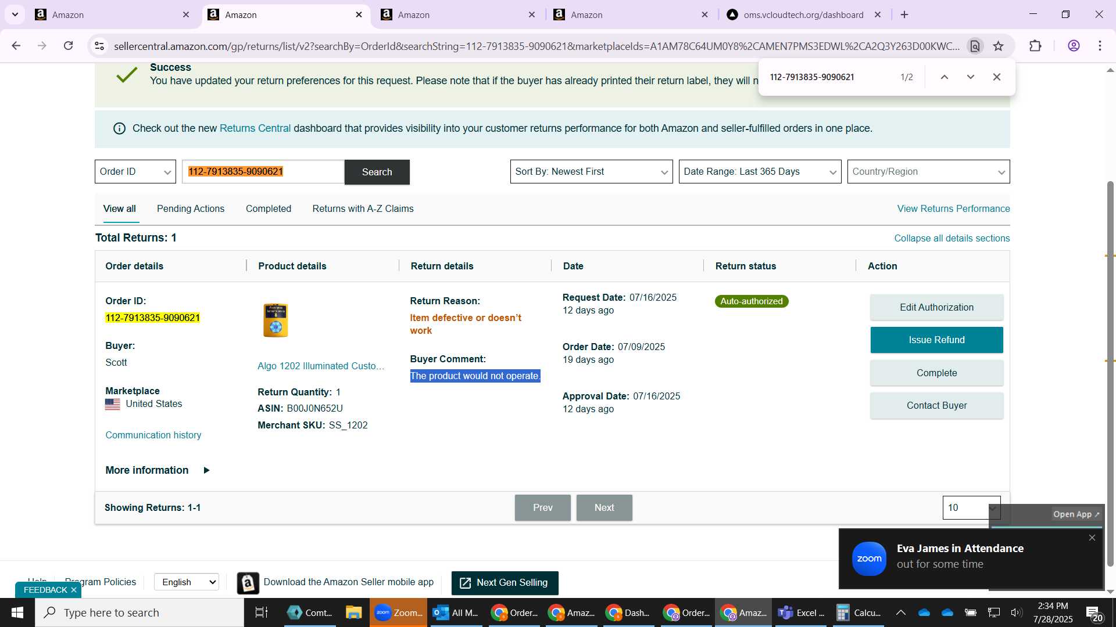Click the browser forward arrow
The image size is (1116, 627).
point(42,46)
